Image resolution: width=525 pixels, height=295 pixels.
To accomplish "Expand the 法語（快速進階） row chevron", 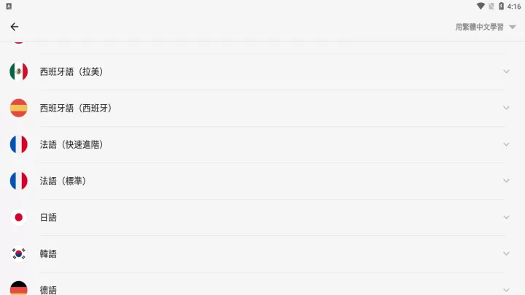I will 506,144.
